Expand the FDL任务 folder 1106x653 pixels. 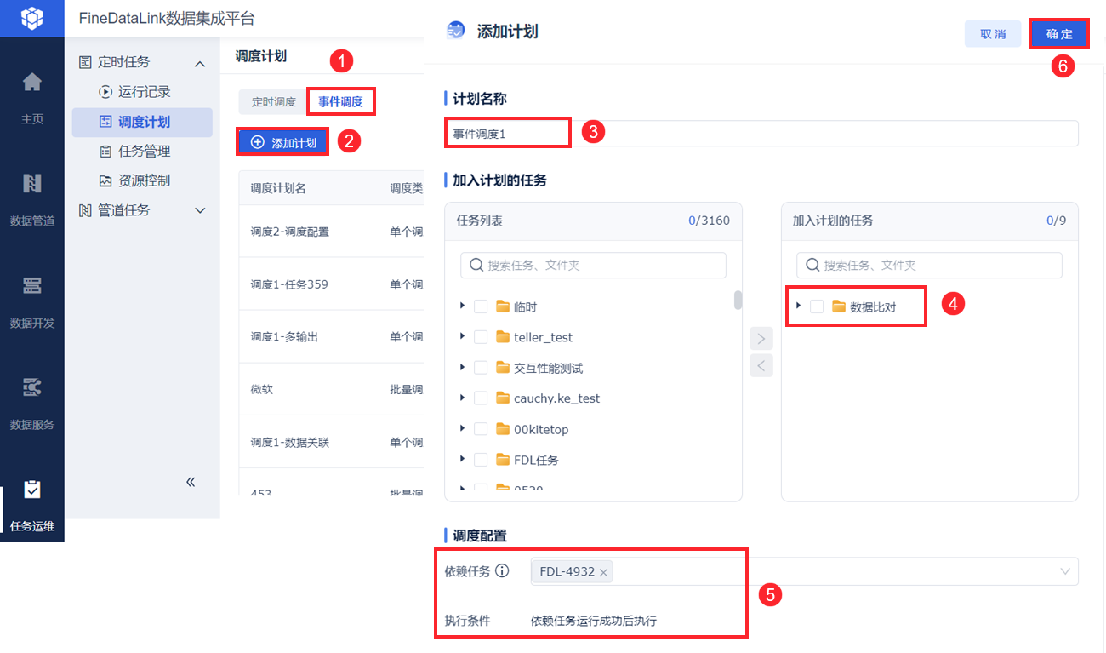462,459
